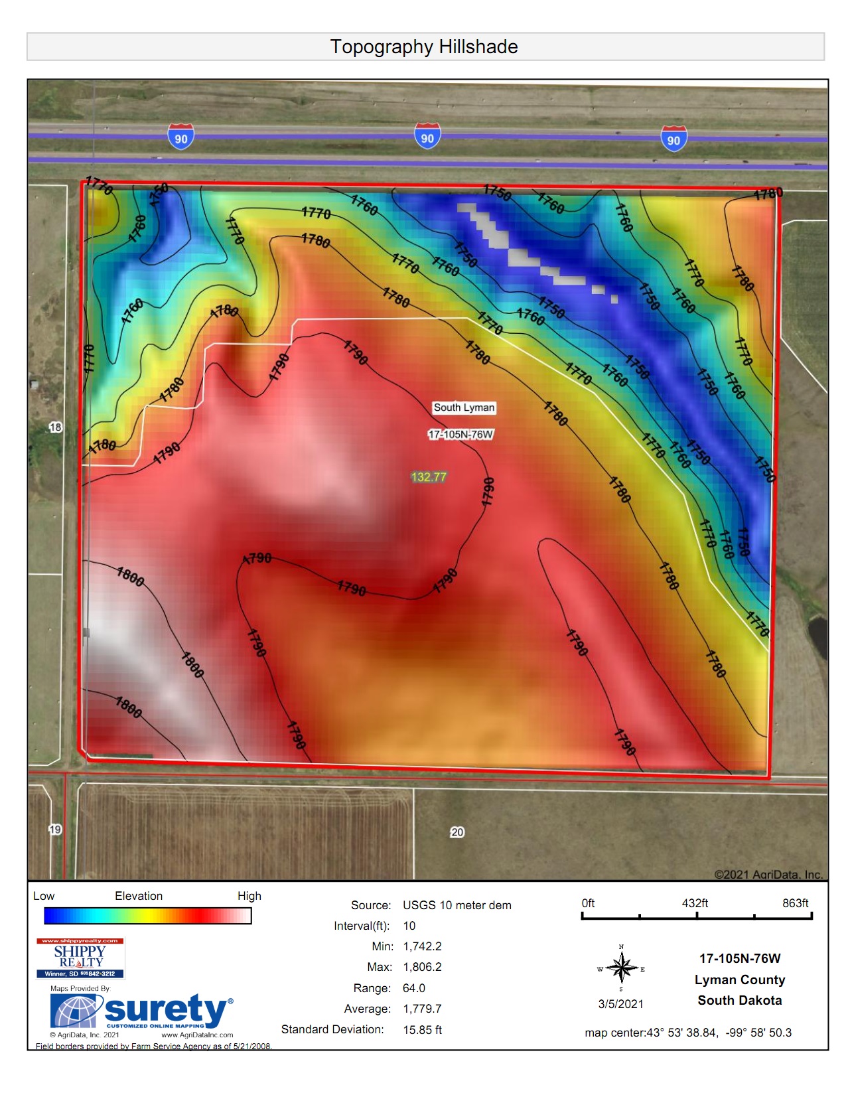846x1095 pixels.
Task: Select the map center coordinates text
Action: coord(688,1033)
